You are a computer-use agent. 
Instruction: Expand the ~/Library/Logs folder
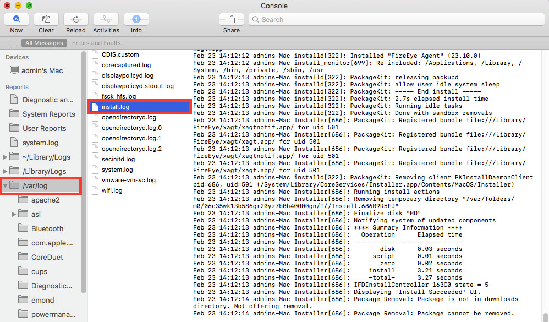tap(5, 157)
